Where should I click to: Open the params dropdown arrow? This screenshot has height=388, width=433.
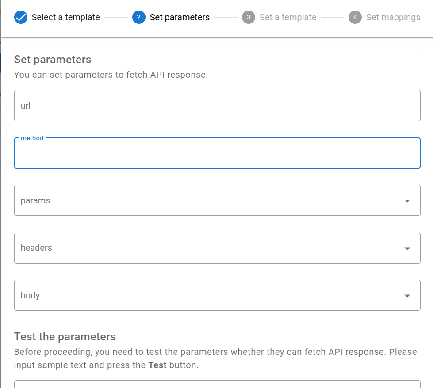tap(407, 200)
